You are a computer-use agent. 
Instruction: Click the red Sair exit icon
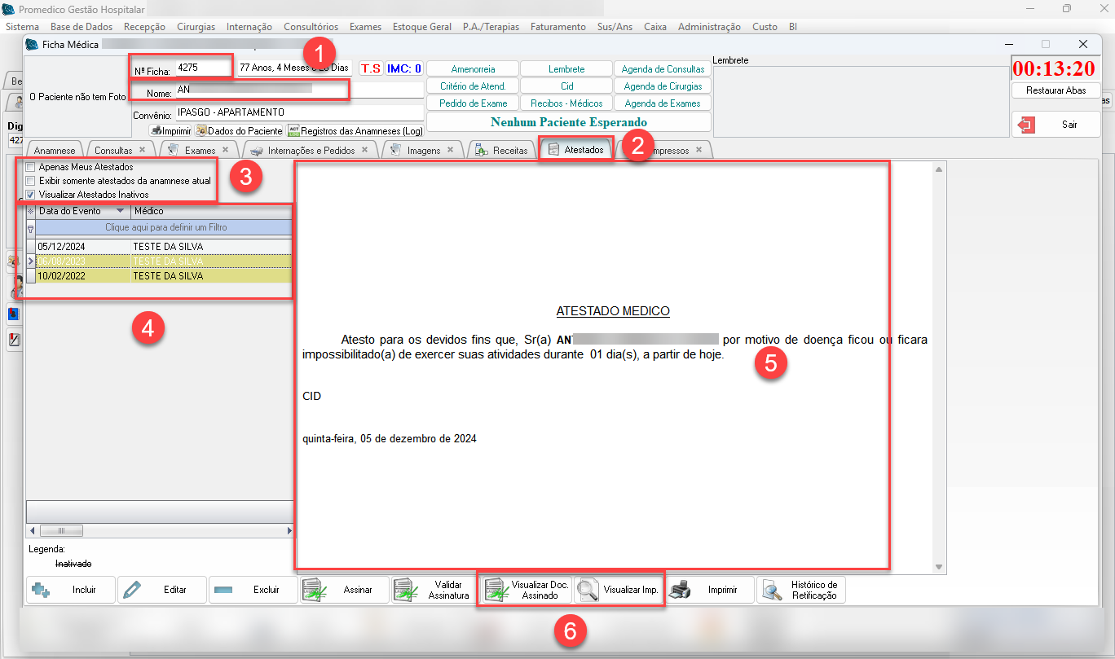1027,125
